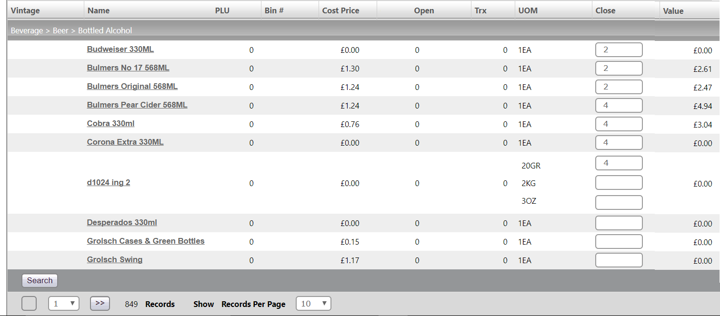The width and height of the screenshot is (720, 316).
Task: Sort by the Name column header
Action: point(99,10)
